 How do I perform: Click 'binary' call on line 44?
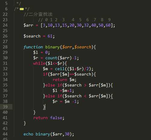[x=43, y=134]
